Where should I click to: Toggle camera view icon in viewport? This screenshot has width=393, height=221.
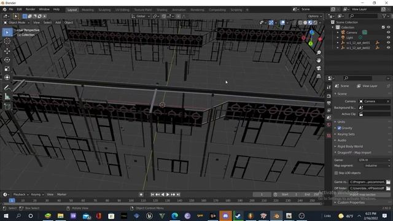click(x=319, y=68)
